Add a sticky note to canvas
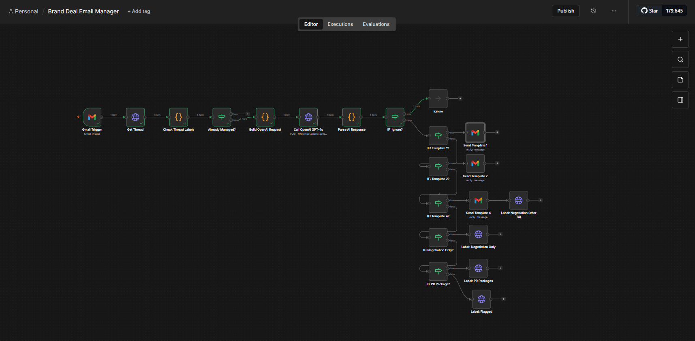The width and height of the screenshot is (695, 341). coord(680,80)
